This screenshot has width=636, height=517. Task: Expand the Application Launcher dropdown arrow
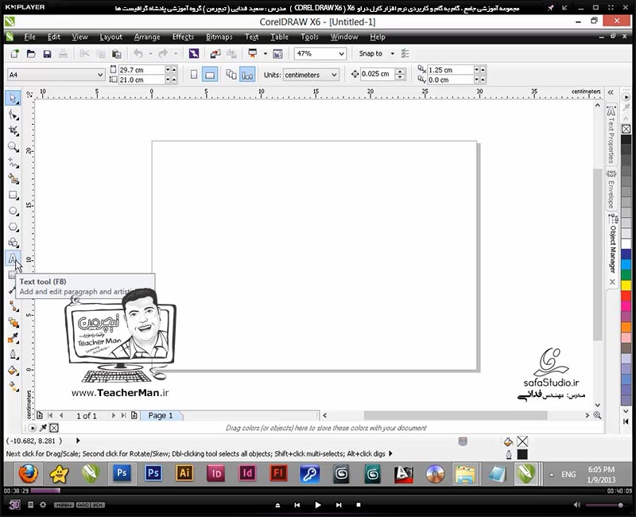(266, 53)
